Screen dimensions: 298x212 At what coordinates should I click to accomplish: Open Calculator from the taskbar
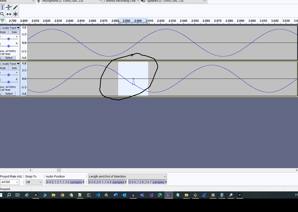(222, 195)
